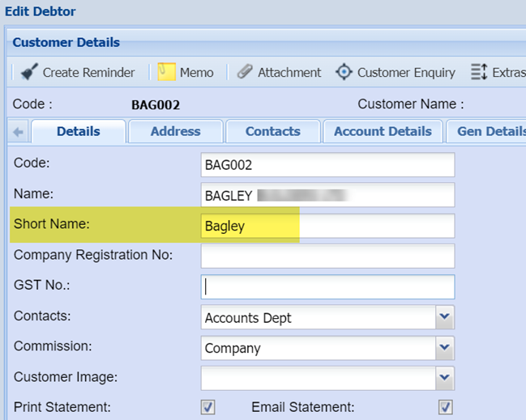Screen dimensions: 526x420
Task: Click the GST No. input field
Action: [327, 286]
